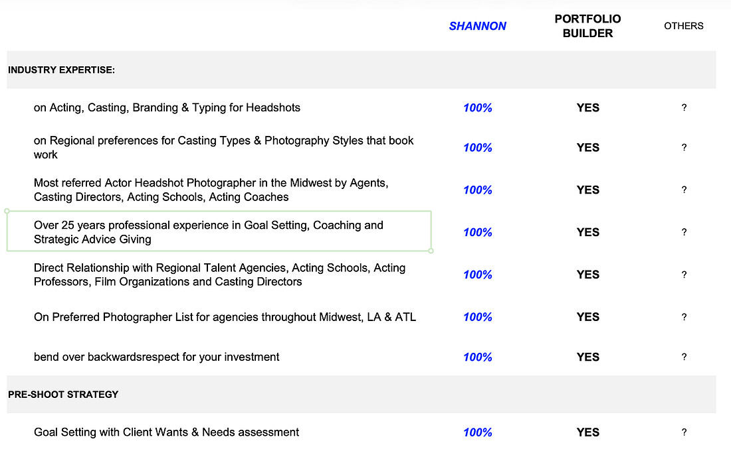Viewport: 731px width, 453px height.
Task: Click the SHANNON column header
Action: [x=477, y=26]
